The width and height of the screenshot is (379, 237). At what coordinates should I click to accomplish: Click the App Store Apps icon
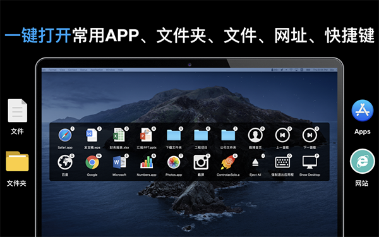point(363,111)
